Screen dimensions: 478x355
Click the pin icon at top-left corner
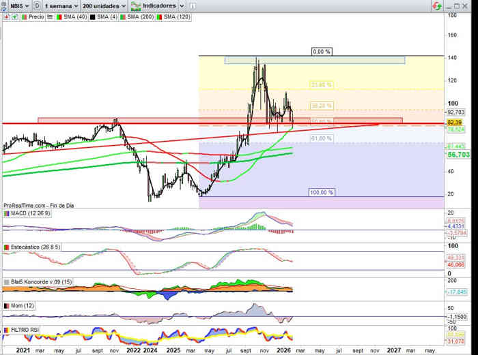point(3,5)
